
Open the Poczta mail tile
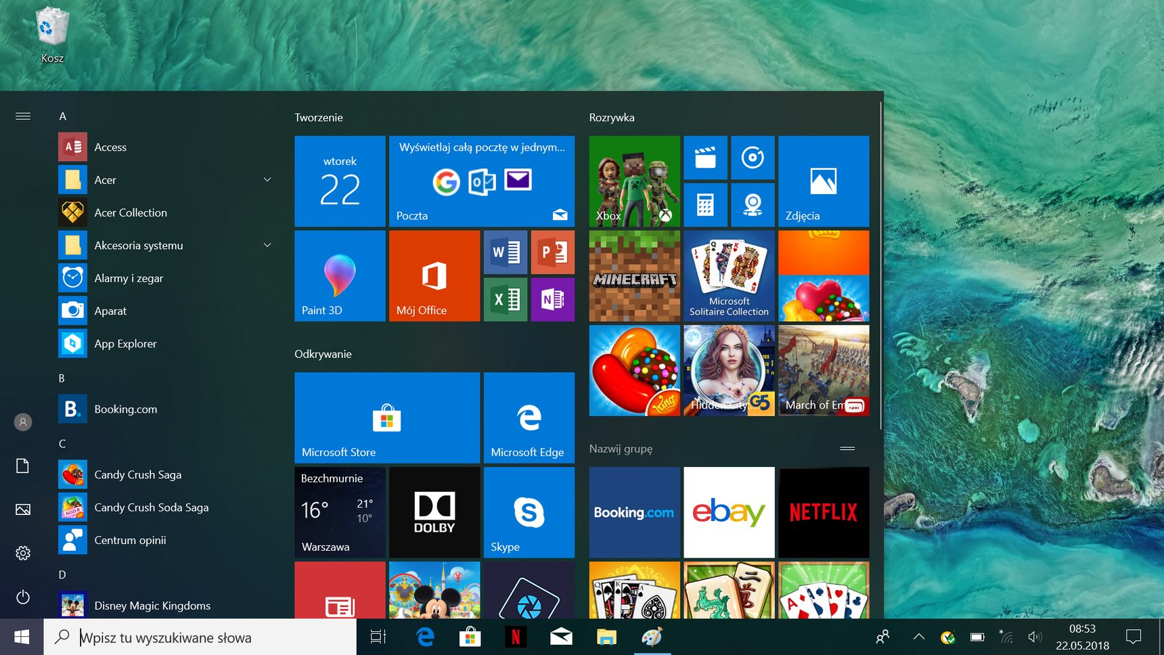[482, 181]
